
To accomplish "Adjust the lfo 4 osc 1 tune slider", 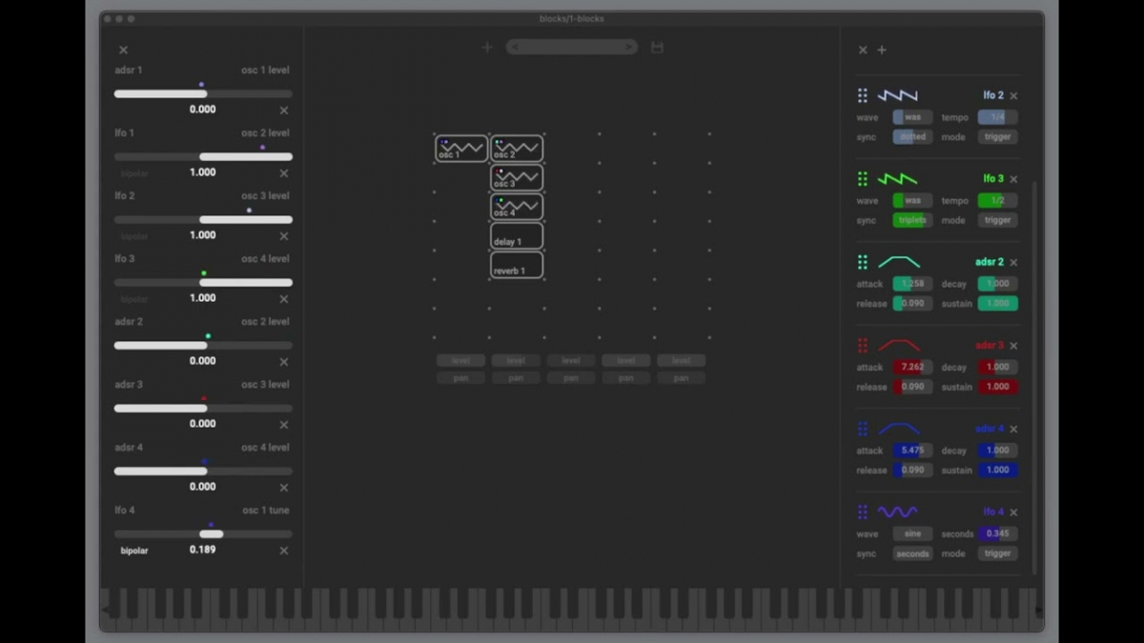I will (x=203, y=534).
